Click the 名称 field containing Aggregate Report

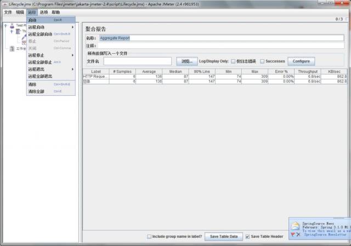pos(222,38)
